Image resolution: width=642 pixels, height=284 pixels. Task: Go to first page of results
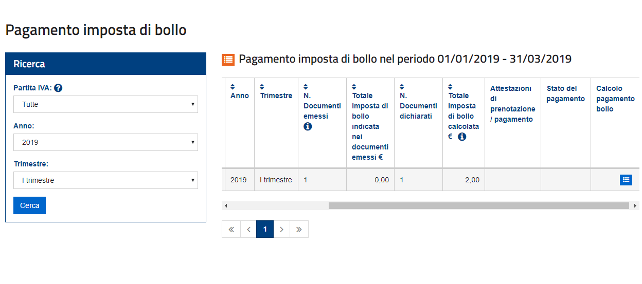tap(231, 230)
